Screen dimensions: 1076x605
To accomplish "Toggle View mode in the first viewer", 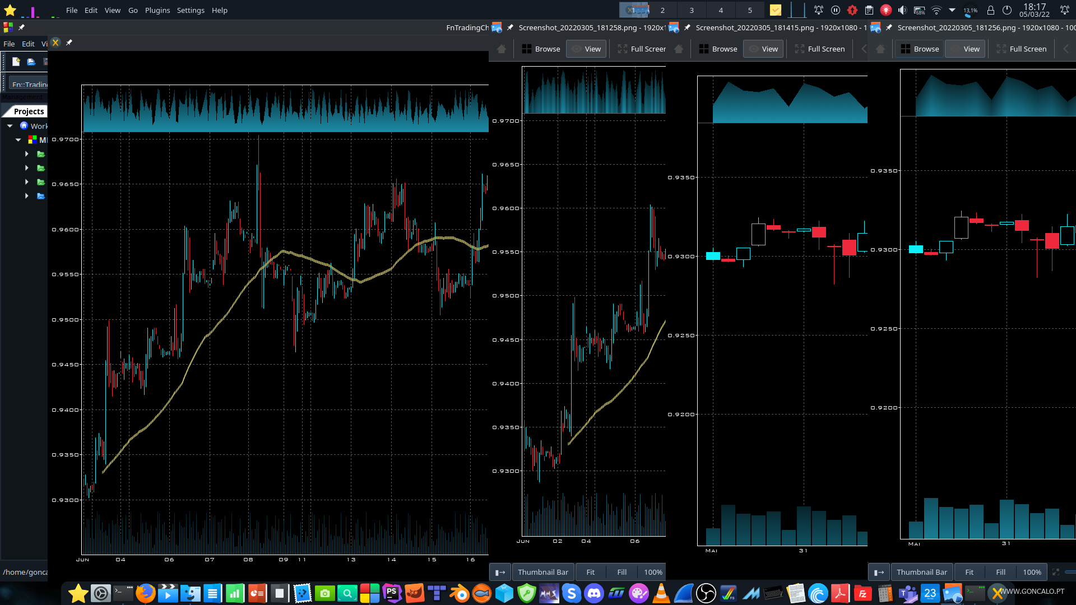I will (x=586, y=49).
